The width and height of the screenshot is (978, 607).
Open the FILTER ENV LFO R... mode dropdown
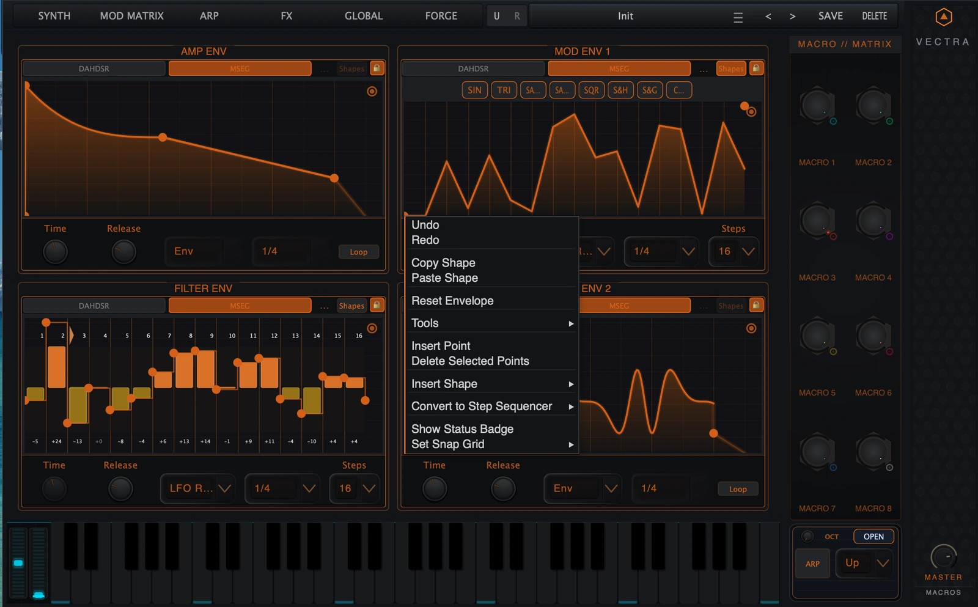[197, 488]
